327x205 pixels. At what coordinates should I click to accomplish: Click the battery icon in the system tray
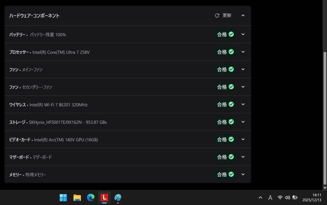pyautogui.click(x=295, y=198)
